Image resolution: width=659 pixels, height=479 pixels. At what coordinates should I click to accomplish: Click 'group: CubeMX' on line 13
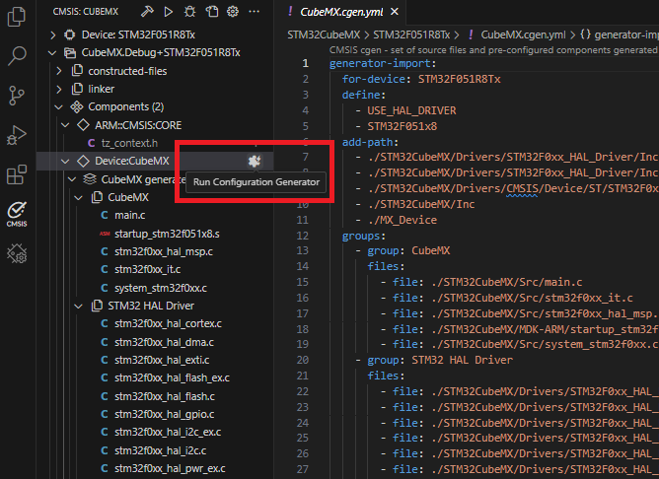pos(408,251)
